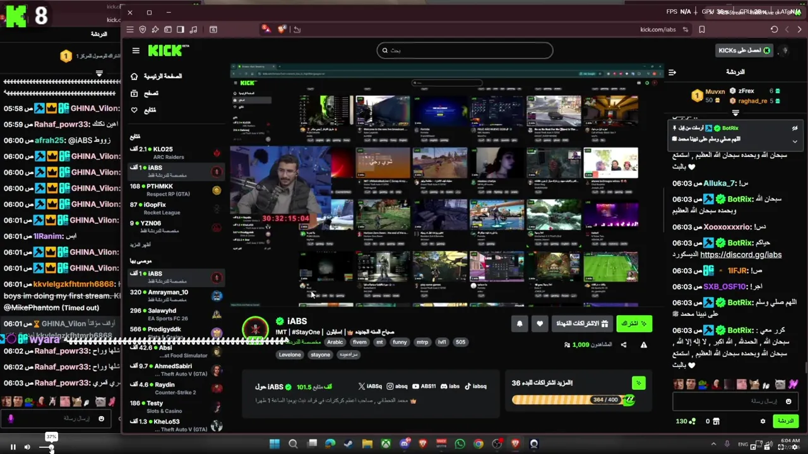Screen dimensions: 808x454
Task: Open the Prodigyddk recommended channel
Action: (x=175, y=332)
